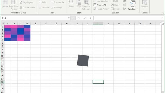Open Custom Views dialog
The height and width of the screenshot is (93, 165).
click(x=27, y=7)
